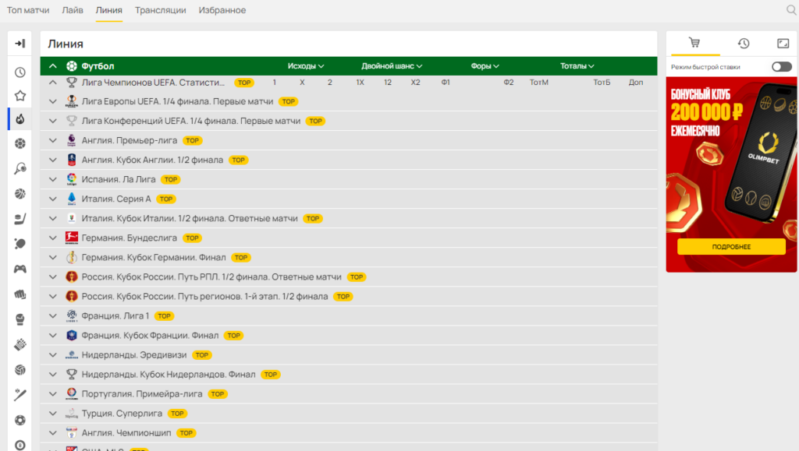Screen dimensions: 799x451
Task: Switch to Топ матчи tab
Action: point(28,10)
